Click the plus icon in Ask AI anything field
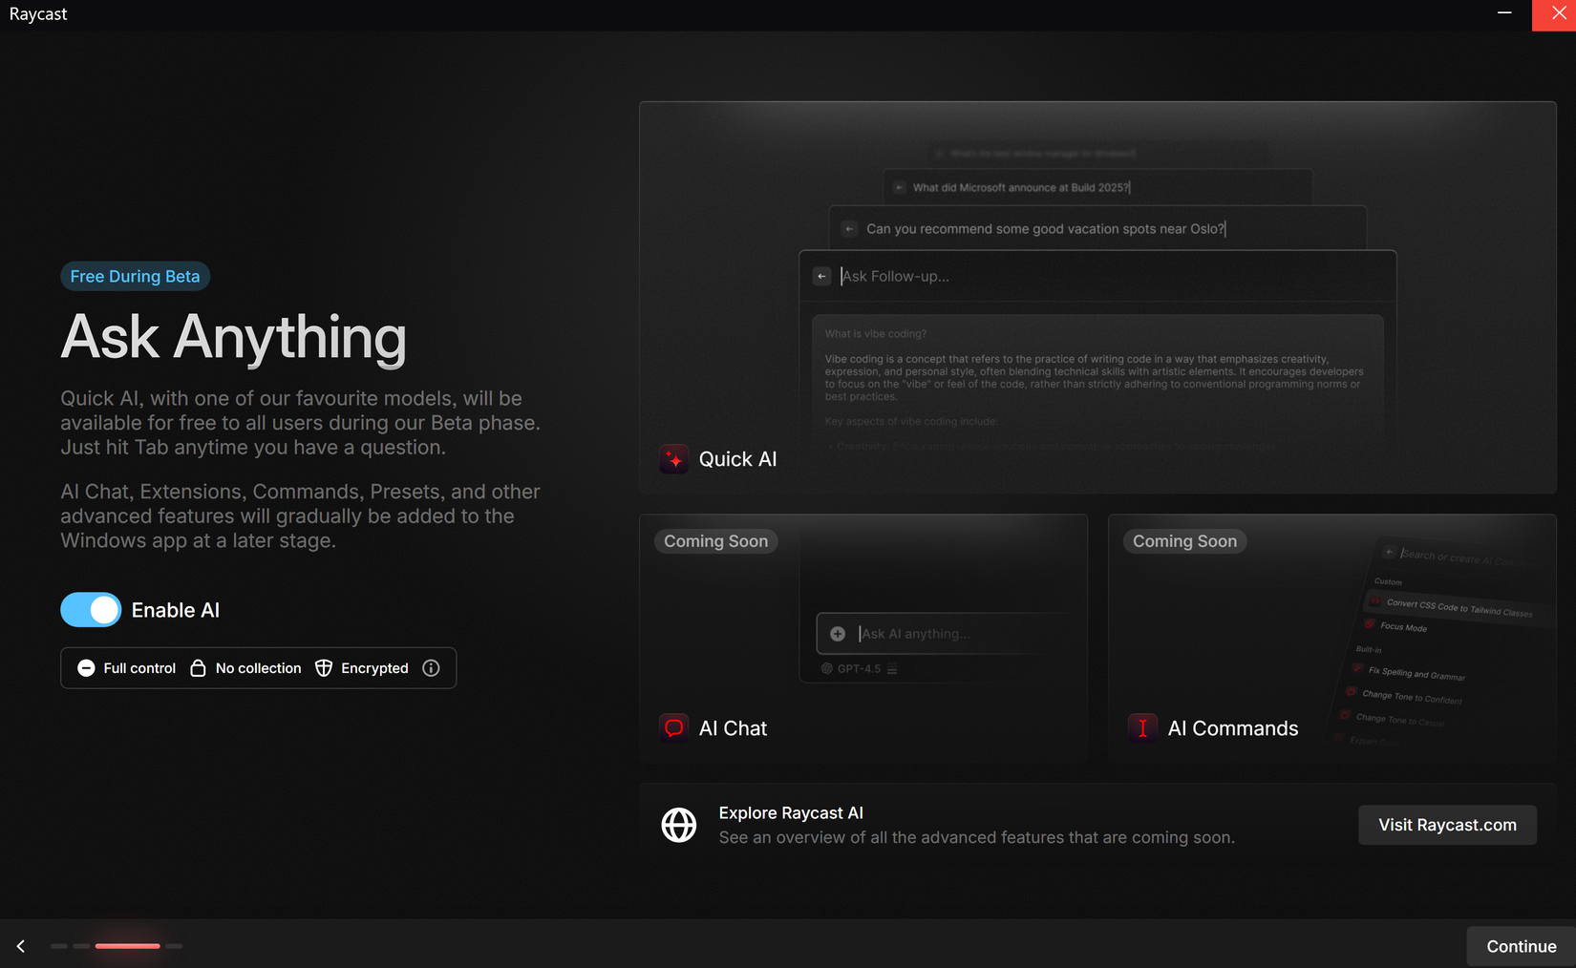The image size is (1576, 968). click(x=838, y=634)
